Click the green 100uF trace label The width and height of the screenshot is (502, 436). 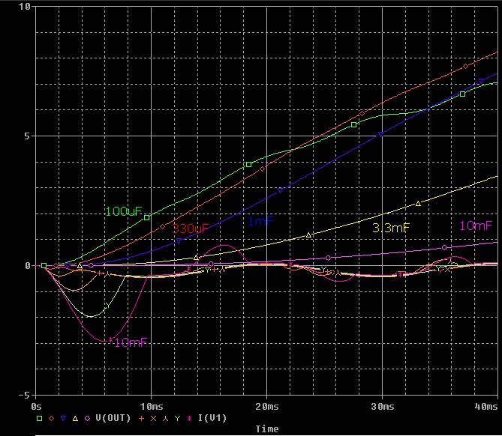pos(124,211)
